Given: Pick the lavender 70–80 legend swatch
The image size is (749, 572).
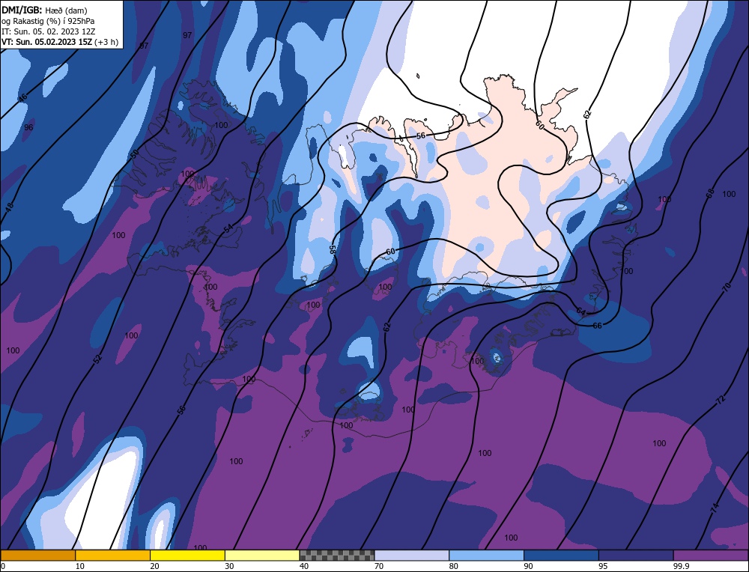Looking at the screenshot, I should [x=412, y=556].
